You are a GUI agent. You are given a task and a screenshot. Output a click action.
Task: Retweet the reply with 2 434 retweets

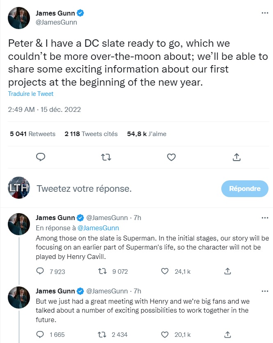pos(102,334)
